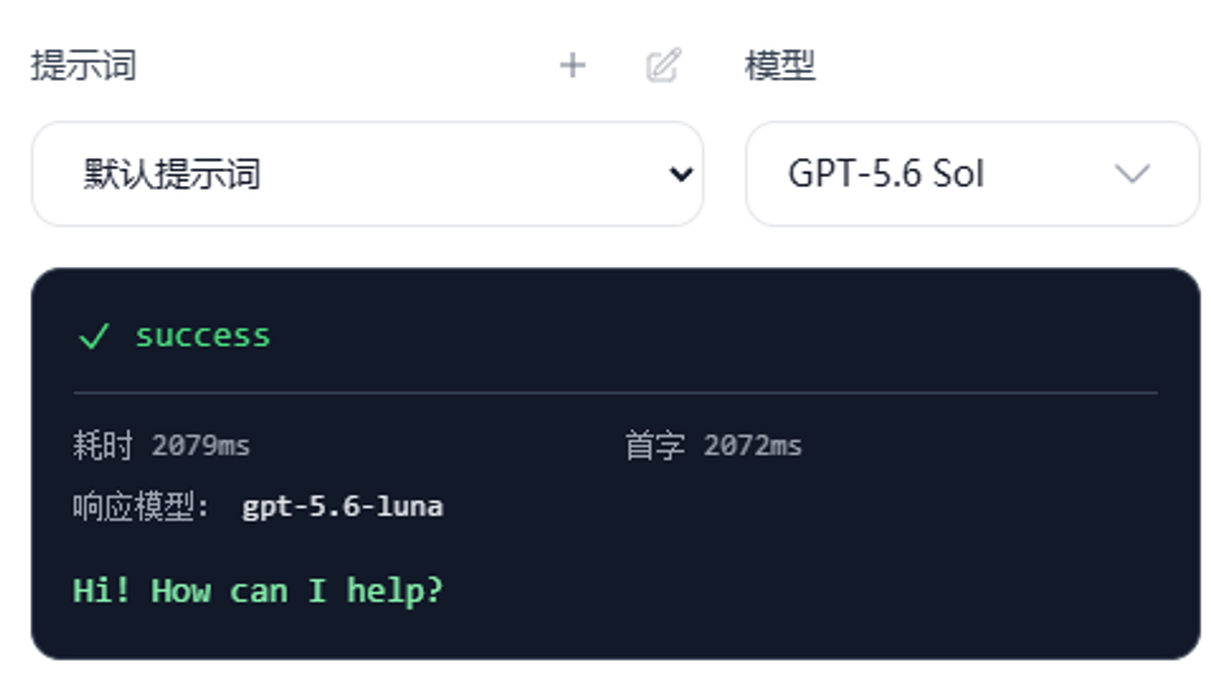Click the 提示词 section label
Screen dimensions: 1211x677
[84, 65]
